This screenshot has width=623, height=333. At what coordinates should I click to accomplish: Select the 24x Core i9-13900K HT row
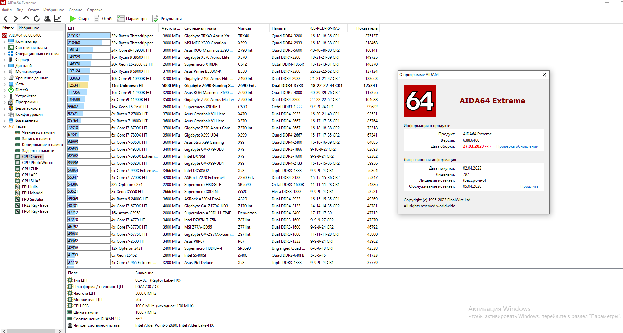point(222,50)
